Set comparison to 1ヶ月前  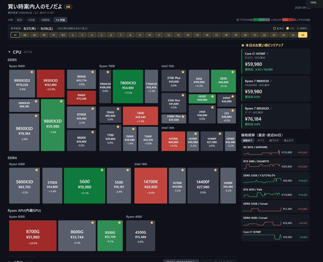tap(60, 20)
